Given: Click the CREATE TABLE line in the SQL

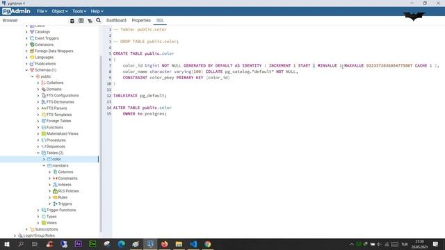Looking at the screenshot, I should (143, 53).
